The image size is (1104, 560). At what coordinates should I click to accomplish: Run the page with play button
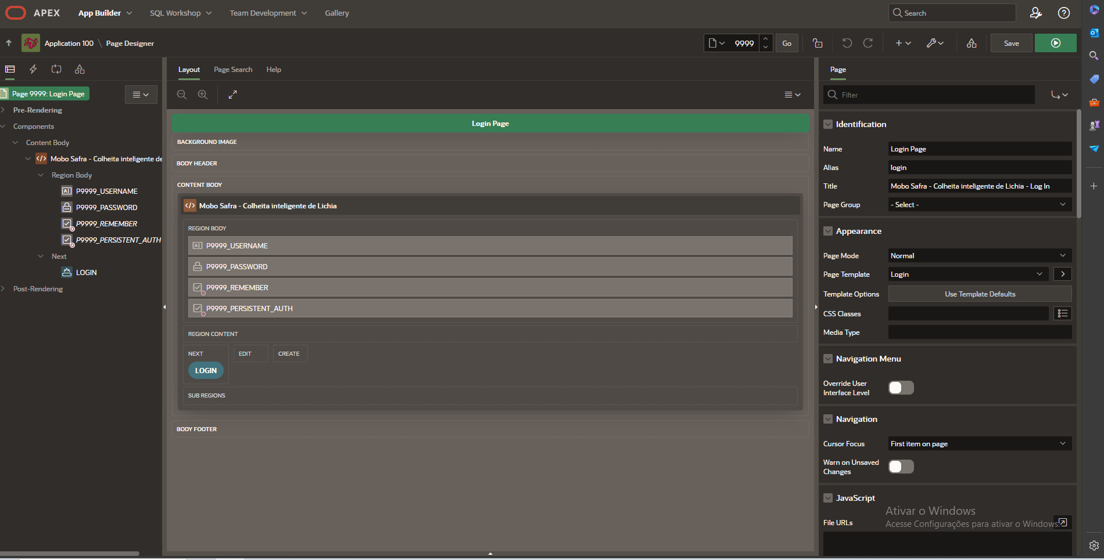coord(1056,43)
